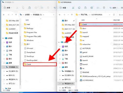Click New button in UG1899 window
Screen dimensions: 123x93
pos(64,8)
